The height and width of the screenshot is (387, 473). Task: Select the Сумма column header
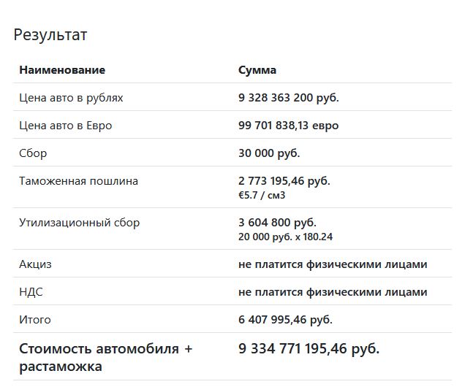[257, 70]
